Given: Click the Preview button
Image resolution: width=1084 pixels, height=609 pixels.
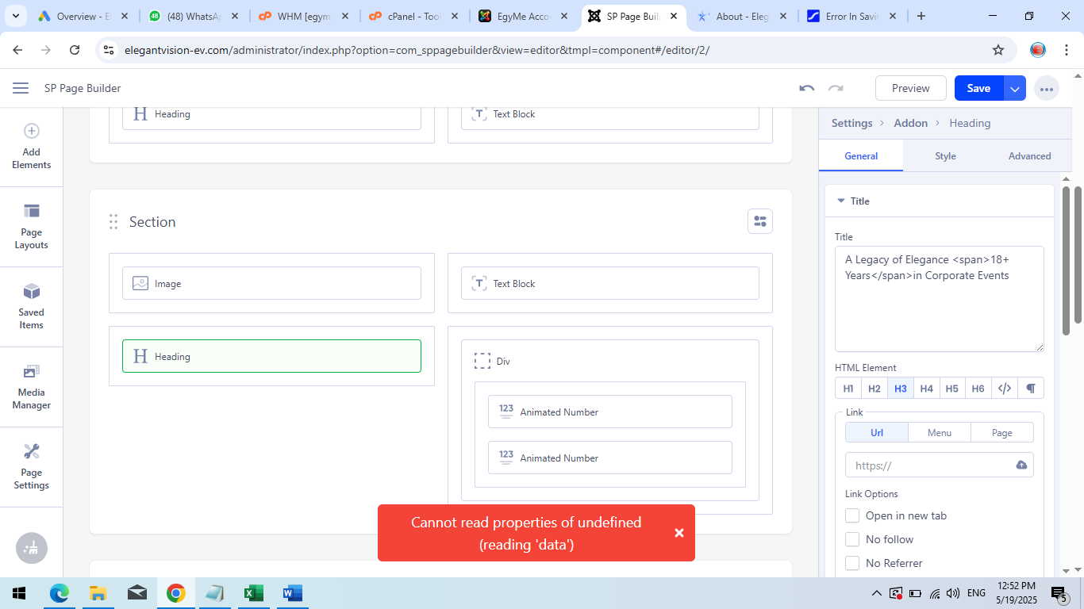Looking at the screenshot, I should tap(910, 88).
